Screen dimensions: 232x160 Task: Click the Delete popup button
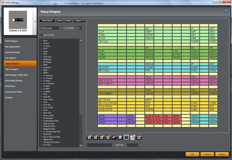(68, 21)
